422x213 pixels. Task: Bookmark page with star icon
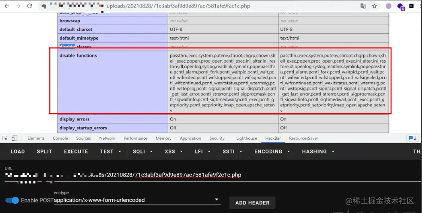374,6
